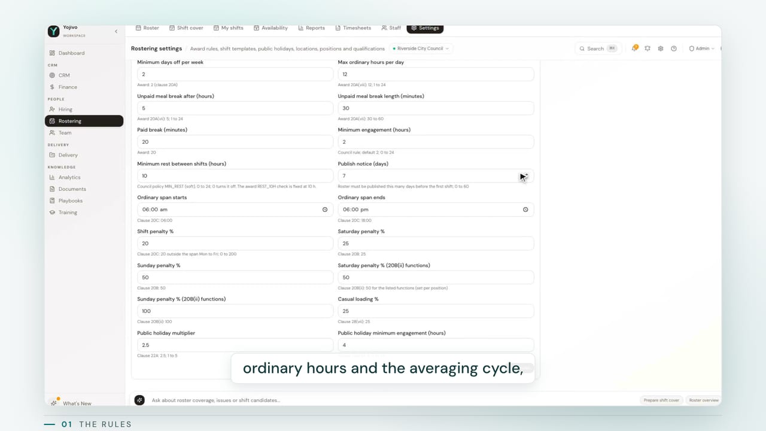This screenshot has width=766, height=431.
Task: Open notifications bell icon
Action: point(634,48)
